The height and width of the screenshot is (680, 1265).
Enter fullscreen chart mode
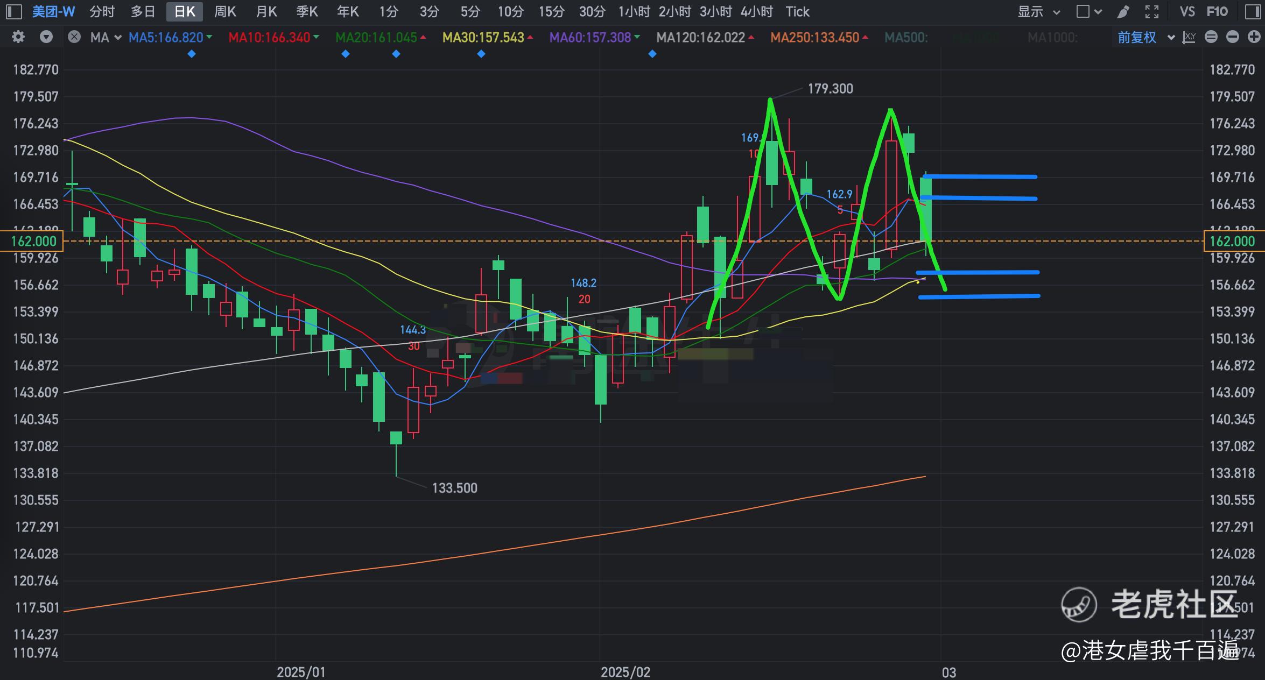click(1152, 11)
